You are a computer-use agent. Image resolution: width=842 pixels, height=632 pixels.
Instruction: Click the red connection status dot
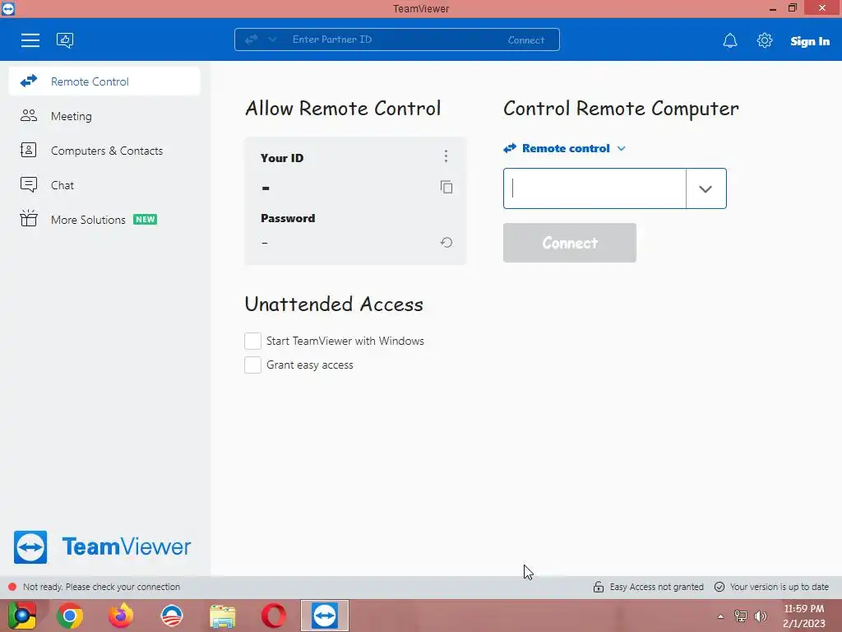click(12, 587)
